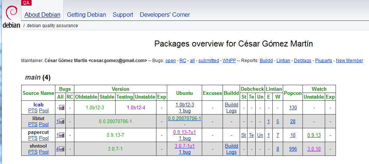The height and width of the screenshot is (164, 369).
Task: Open Popcon value 996 for shntool
Action: (293, 149)
